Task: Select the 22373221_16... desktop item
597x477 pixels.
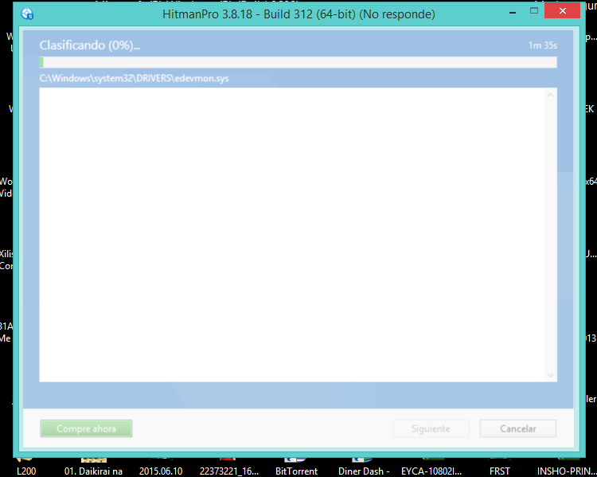Action: (x=228, y=471)
